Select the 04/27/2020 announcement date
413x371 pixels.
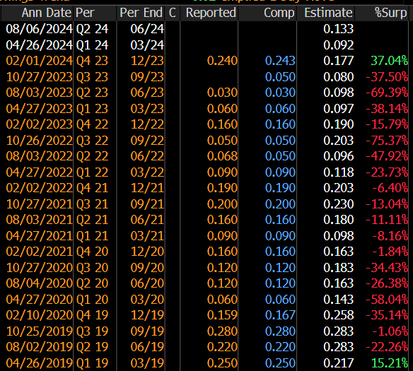[39, 300]
